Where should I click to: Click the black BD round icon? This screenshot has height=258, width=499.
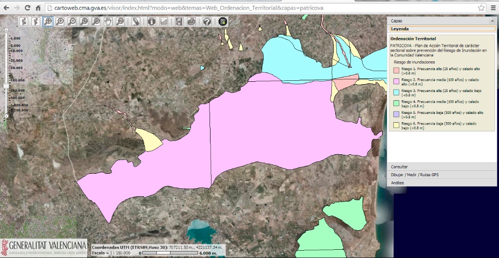click(223, 21)
